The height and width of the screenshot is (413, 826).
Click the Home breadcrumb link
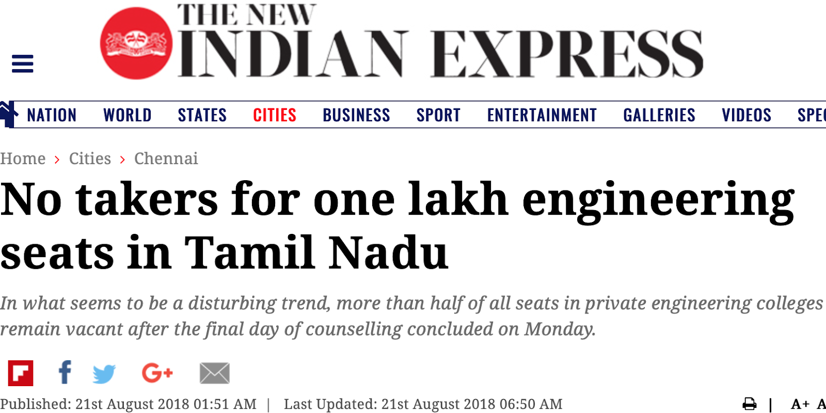[23, 158]
